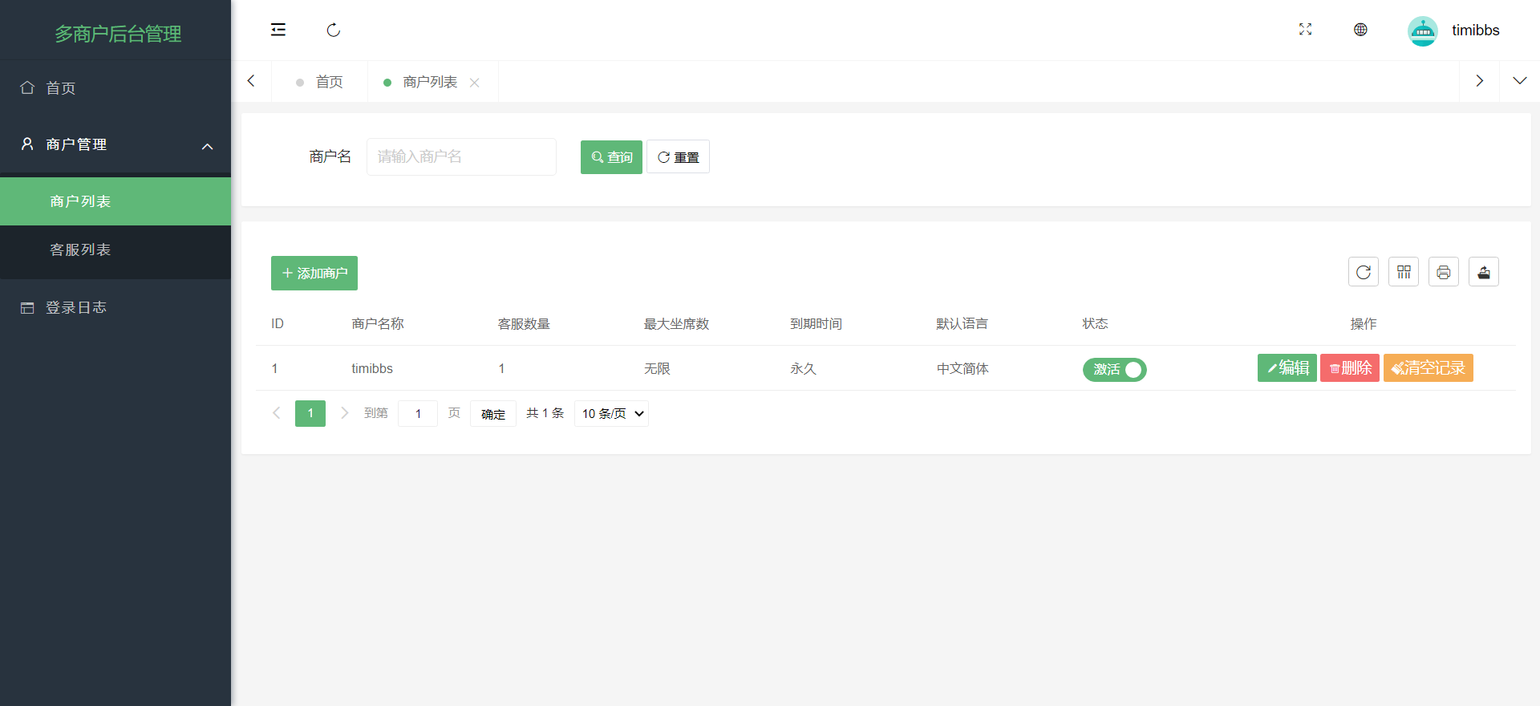Go to the next page arrow
This screenshot has width=1540, height=706.
pyautogui.click(x=344, y=413)
